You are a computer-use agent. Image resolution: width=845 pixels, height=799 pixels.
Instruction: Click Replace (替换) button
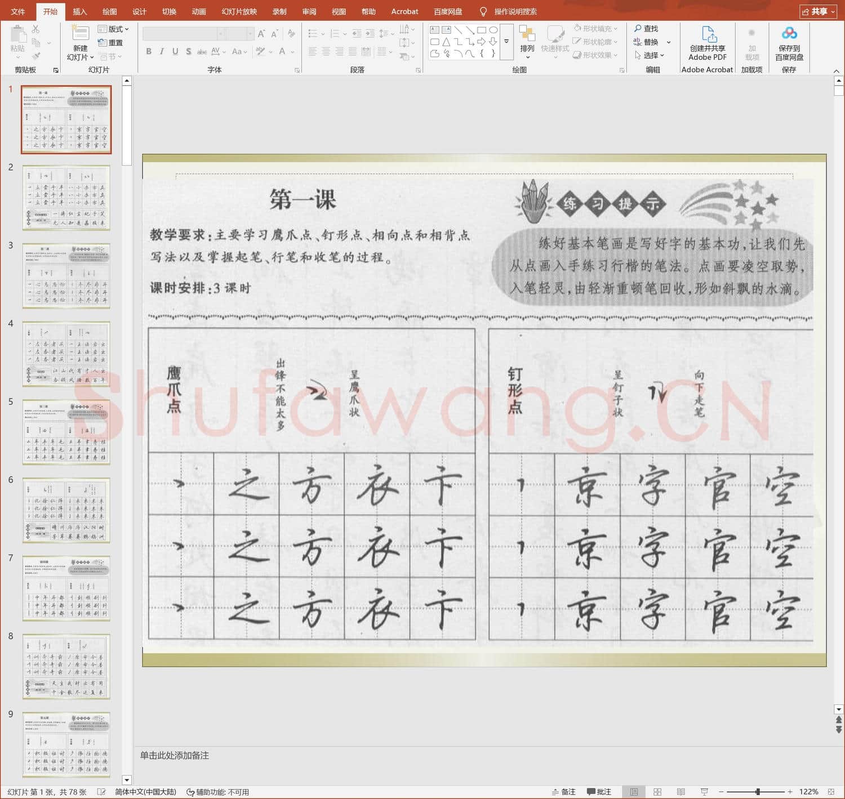(646, 42)
